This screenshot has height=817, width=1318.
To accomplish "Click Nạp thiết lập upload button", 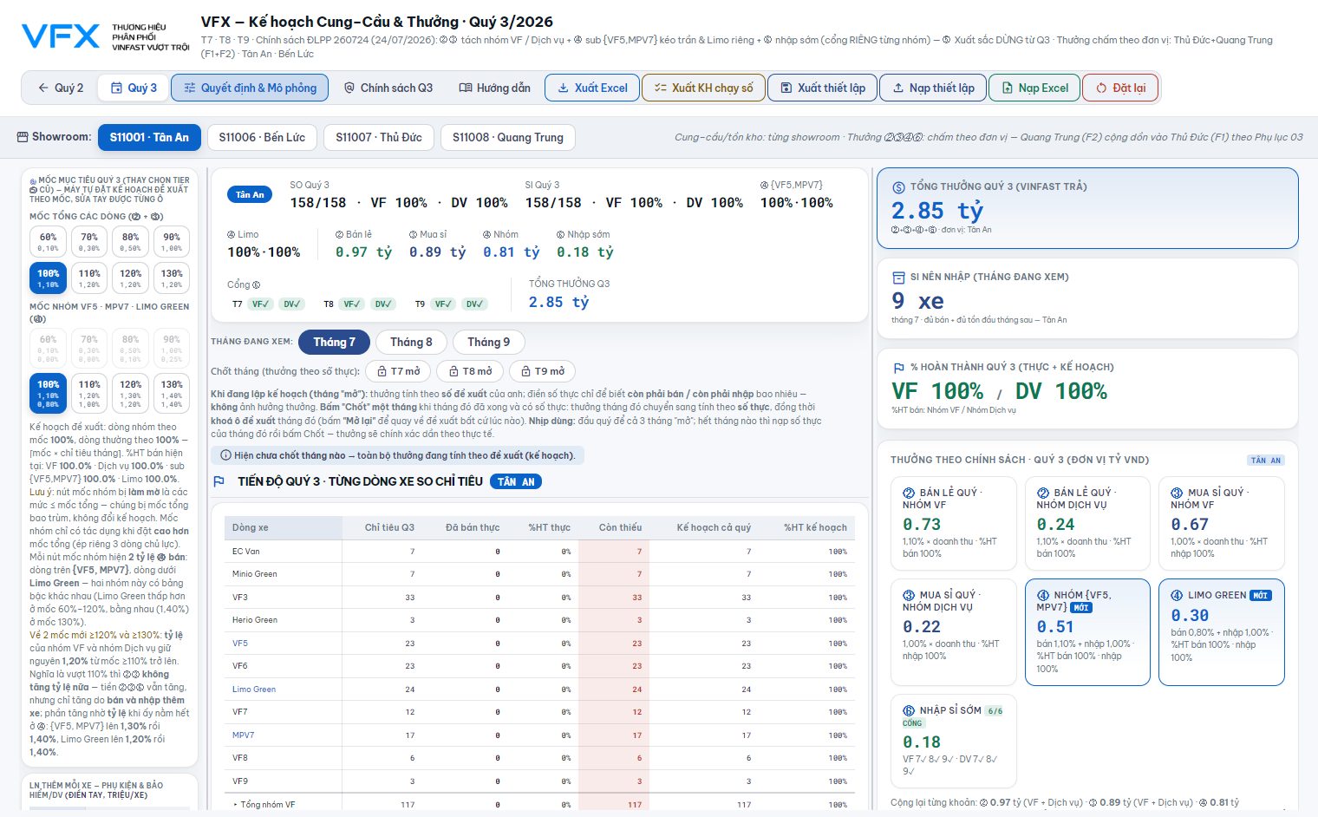I will [x=933, y=88].
